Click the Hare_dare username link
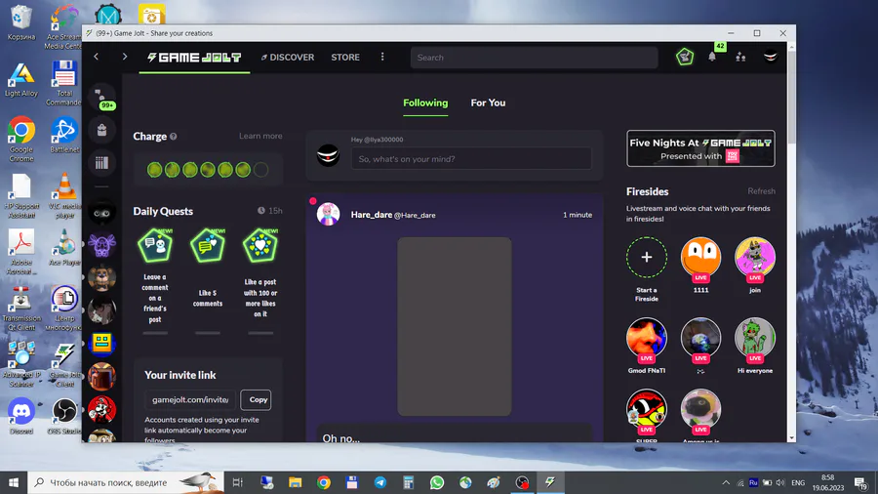Viewport: 878px width, 494px height. pyautogui.click(x=372, y=215)
